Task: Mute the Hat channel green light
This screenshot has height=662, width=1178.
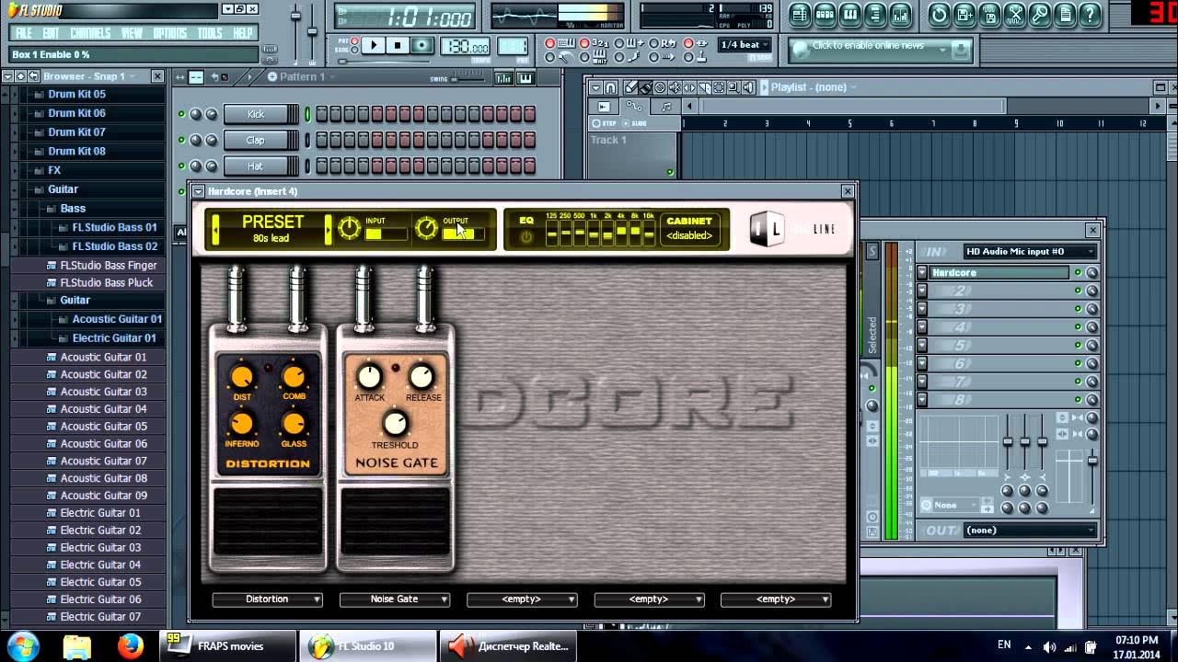Action: 181,165
